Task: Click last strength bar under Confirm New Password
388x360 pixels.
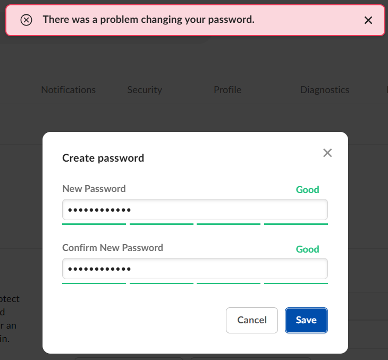Action: [x=296, y=283]
